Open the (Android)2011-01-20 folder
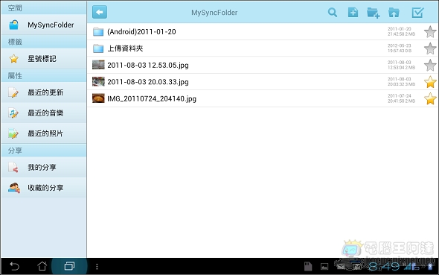439x275 pixels. pyautogui.click(x=263, y=32)
